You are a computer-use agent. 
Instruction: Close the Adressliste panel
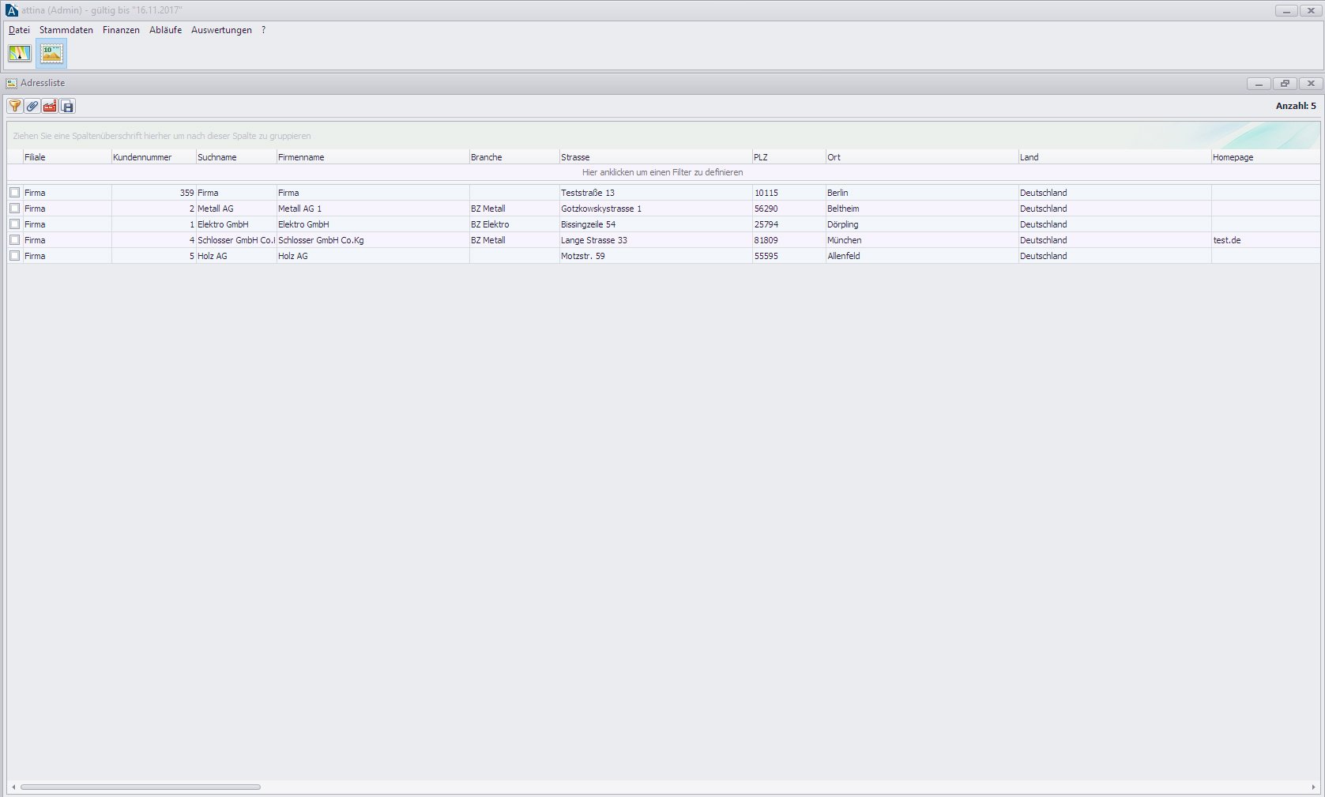[1311, 83]
